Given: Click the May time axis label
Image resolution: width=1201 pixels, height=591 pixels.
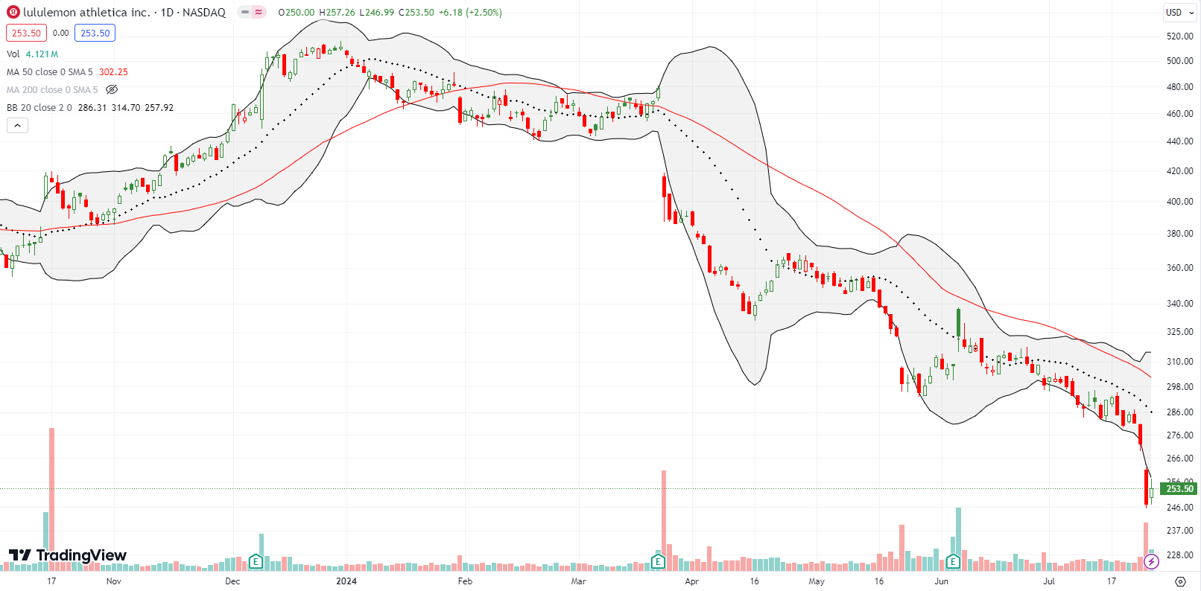Looking at the screenshot, I should click(x=817, y=581).
